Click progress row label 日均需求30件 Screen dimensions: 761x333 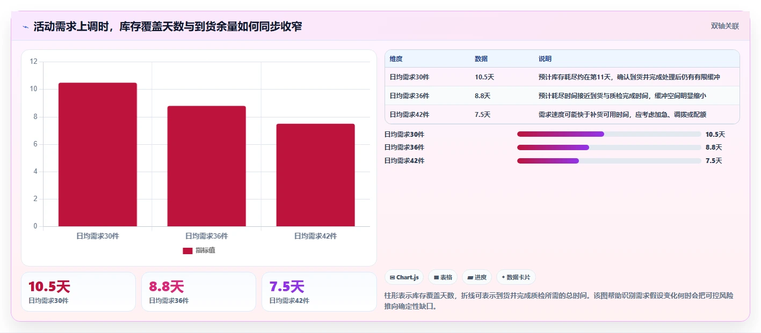point(404,135)
